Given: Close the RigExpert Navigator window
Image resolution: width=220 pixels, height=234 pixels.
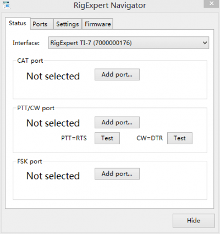Looking at the screenshot, I should tap(212, 3).
